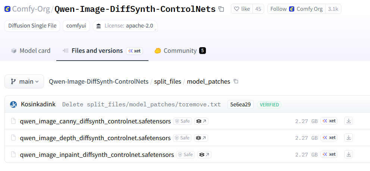Select the comfyui tag
Image resolution: width=370 pixels, height=171 pixels.
click(x=76, y=26)
